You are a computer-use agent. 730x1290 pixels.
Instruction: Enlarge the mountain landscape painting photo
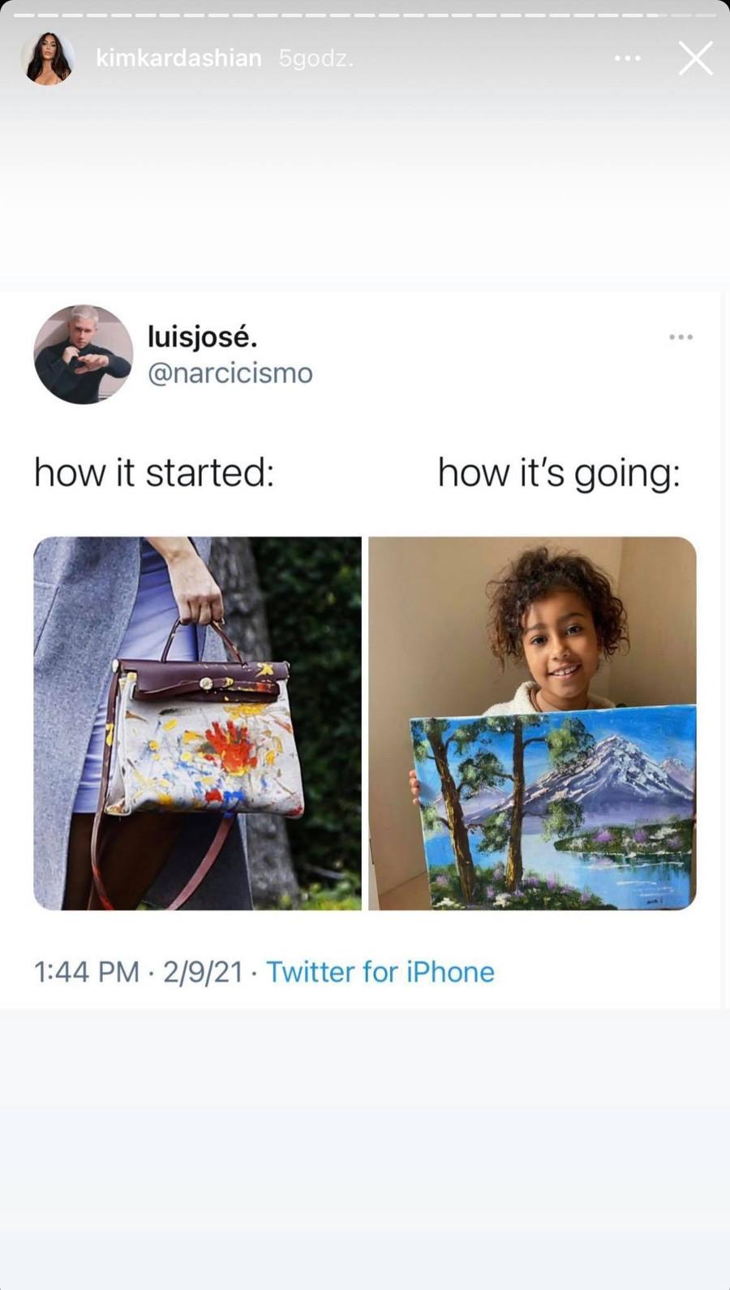click(532, 723)
